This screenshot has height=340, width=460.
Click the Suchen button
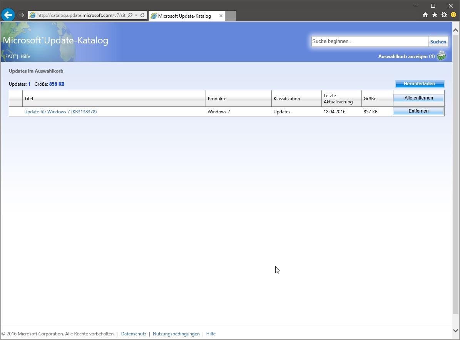point(438,41)
